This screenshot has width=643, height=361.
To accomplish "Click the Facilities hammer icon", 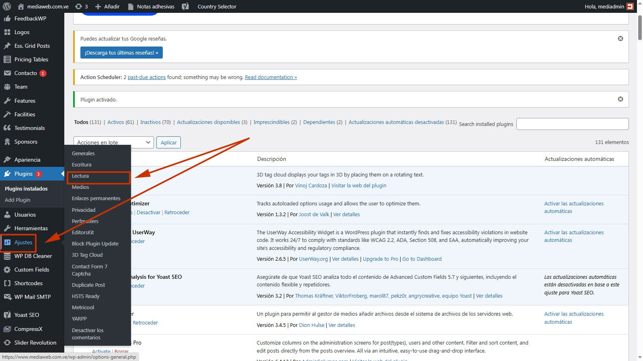I will coord(7,114).
